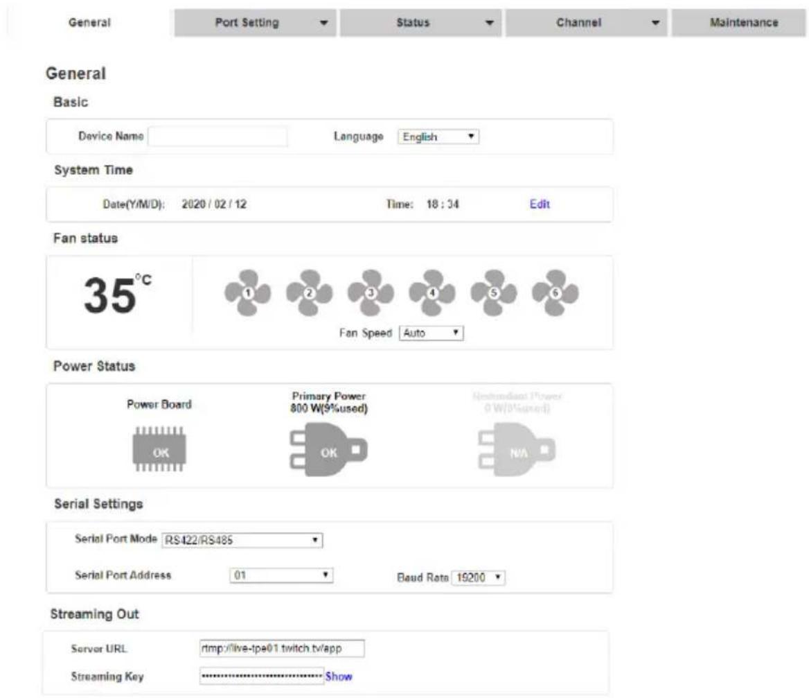Image resolution: width=809 pixels, height=698 pixels.
Task: Click fan icon number 1
Action: (248, 293)
